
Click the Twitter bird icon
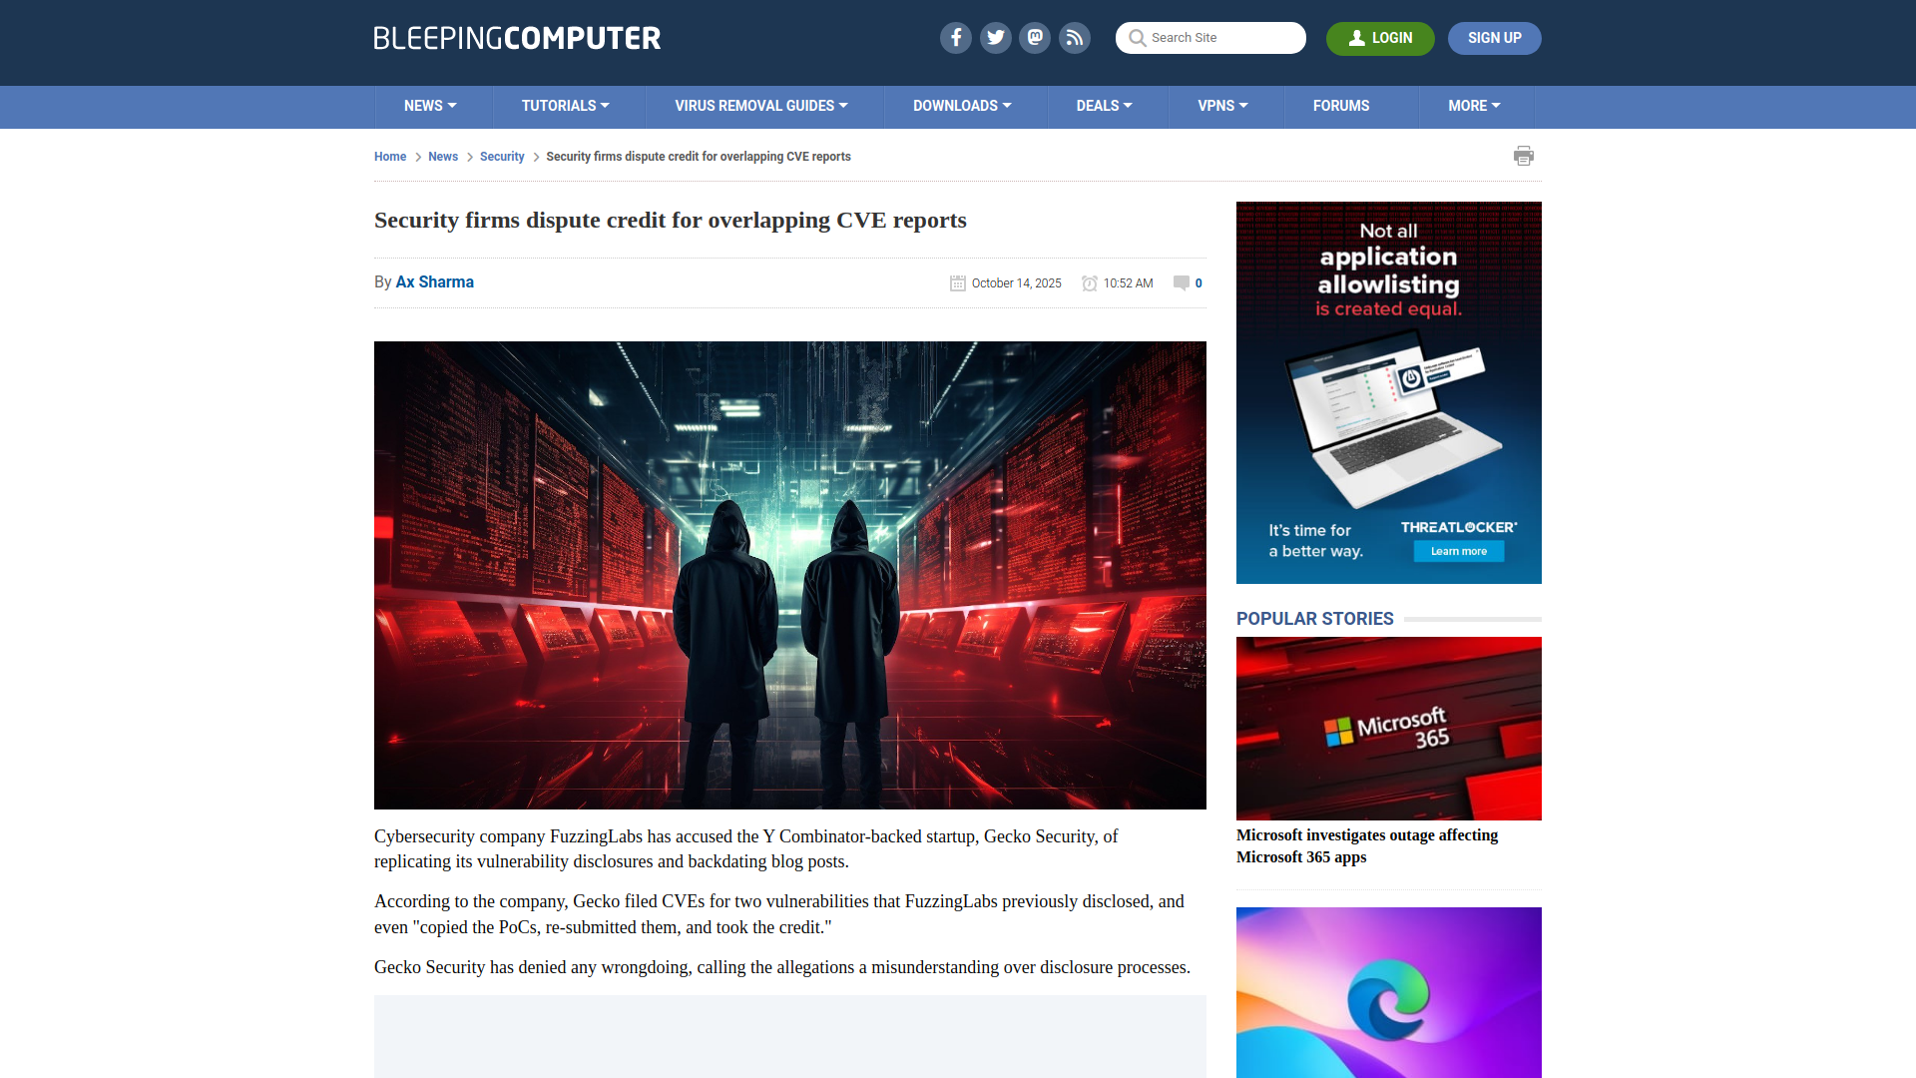tap(995, 38)
